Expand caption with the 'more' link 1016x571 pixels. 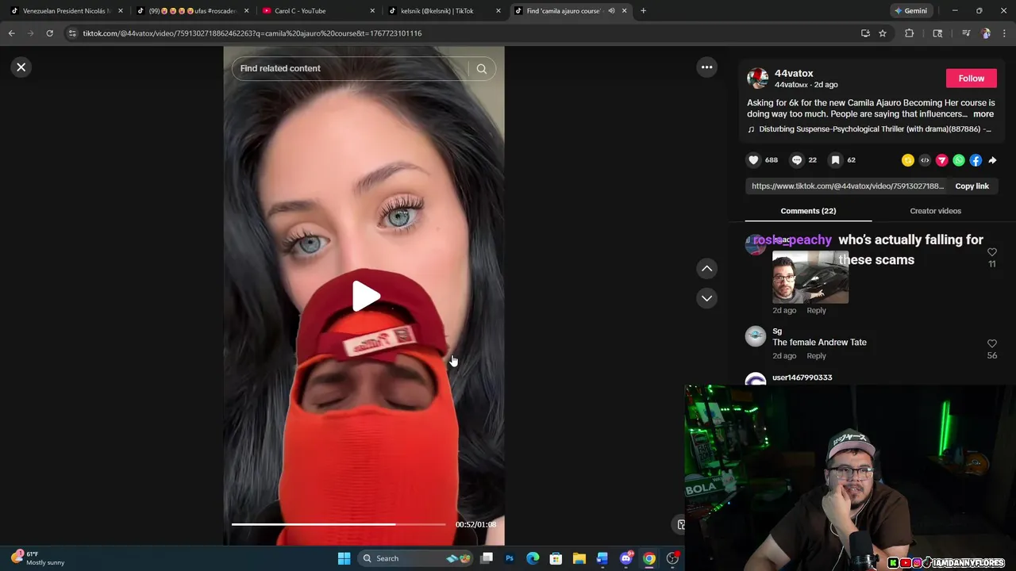(983, 114)
